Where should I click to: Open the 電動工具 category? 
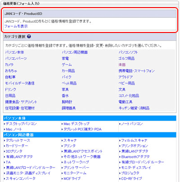click(x=126, y=102)
